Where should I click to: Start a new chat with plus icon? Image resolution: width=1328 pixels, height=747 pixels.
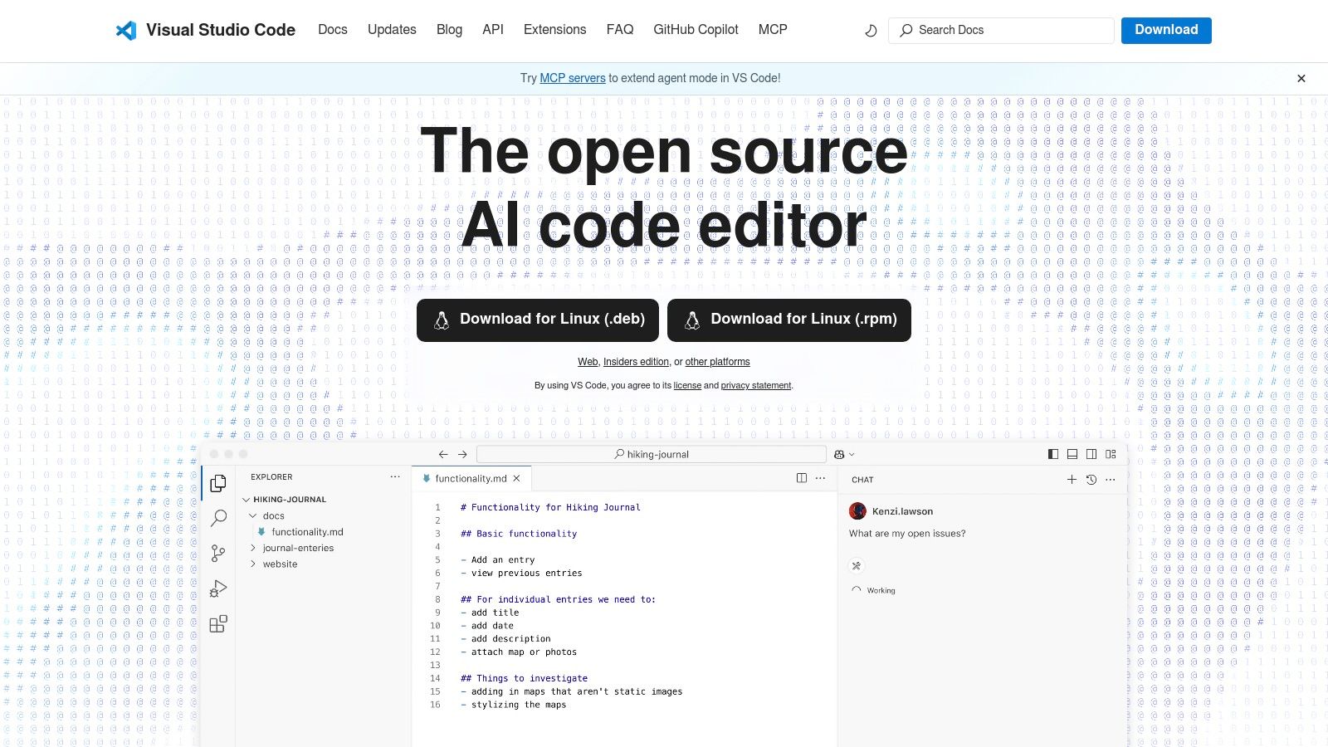(x=1072, y=479)
